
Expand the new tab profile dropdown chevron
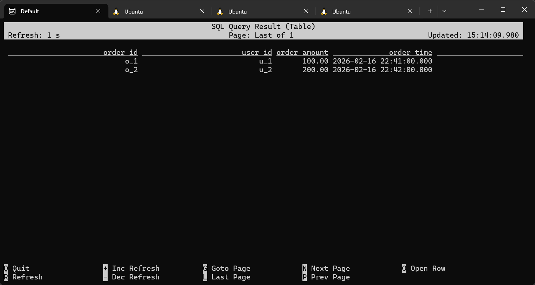point(444,11)
